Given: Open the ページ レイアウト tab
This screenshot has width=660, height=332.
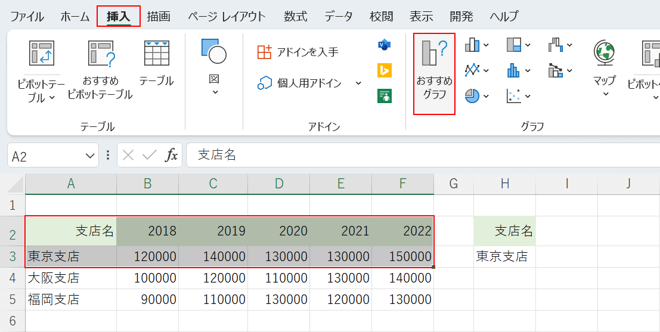Looking at the screenshot, I should [x=227, y=16].
